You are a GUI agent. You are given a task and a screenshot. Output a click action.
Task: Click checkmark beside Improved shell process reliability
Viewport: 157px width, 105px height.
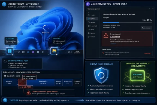coord(123,86)
